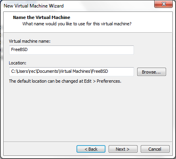Click the 'Virtual machine name:' label

(30, 41)
